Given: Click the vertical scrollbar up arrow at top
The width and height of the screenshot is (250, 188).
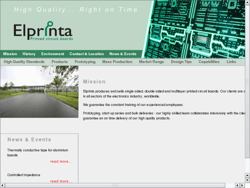Looking at the screenshot, I should pos(248,2).
